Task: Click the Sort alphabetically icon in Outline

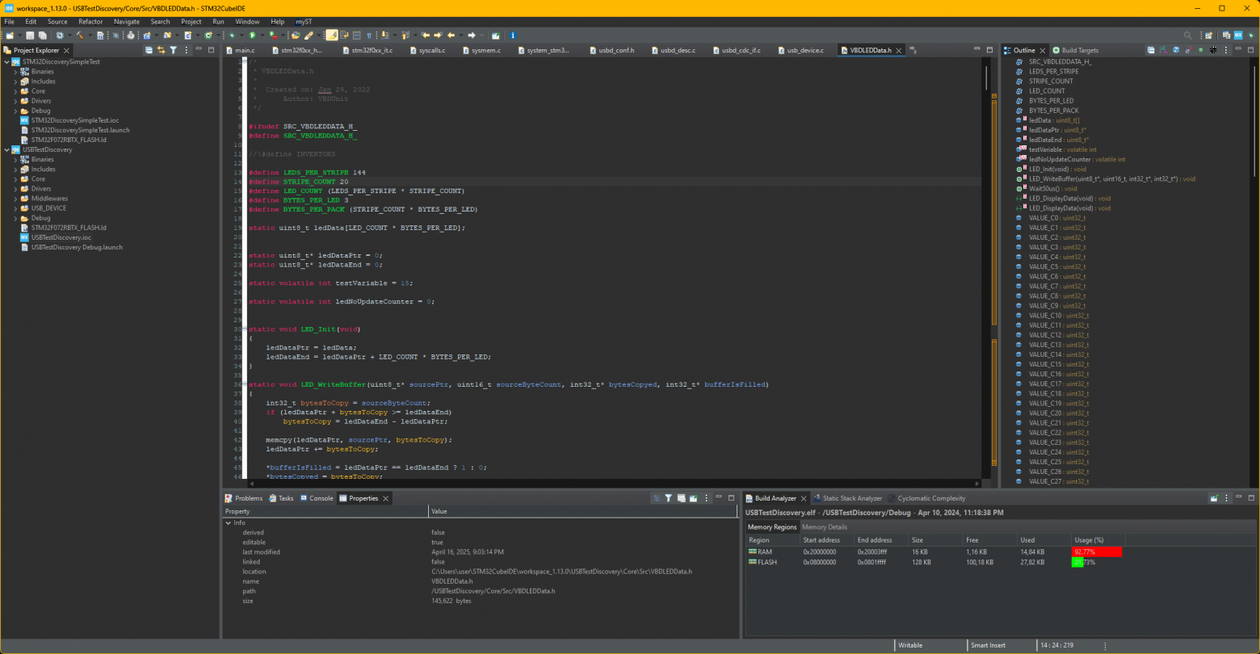Action: (x=1163, y=50)
